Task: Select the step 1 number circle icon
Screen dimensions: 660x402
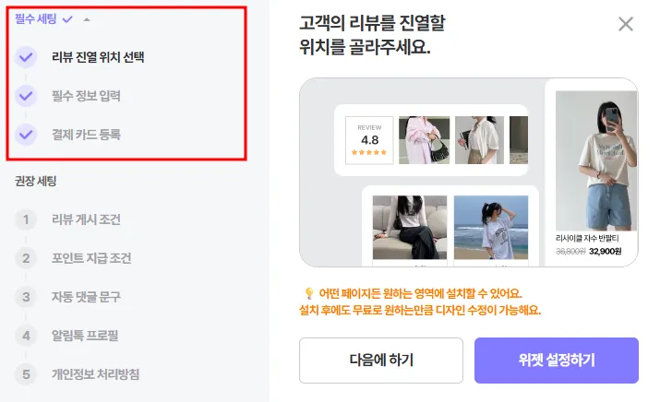Action: coord(26,219)
